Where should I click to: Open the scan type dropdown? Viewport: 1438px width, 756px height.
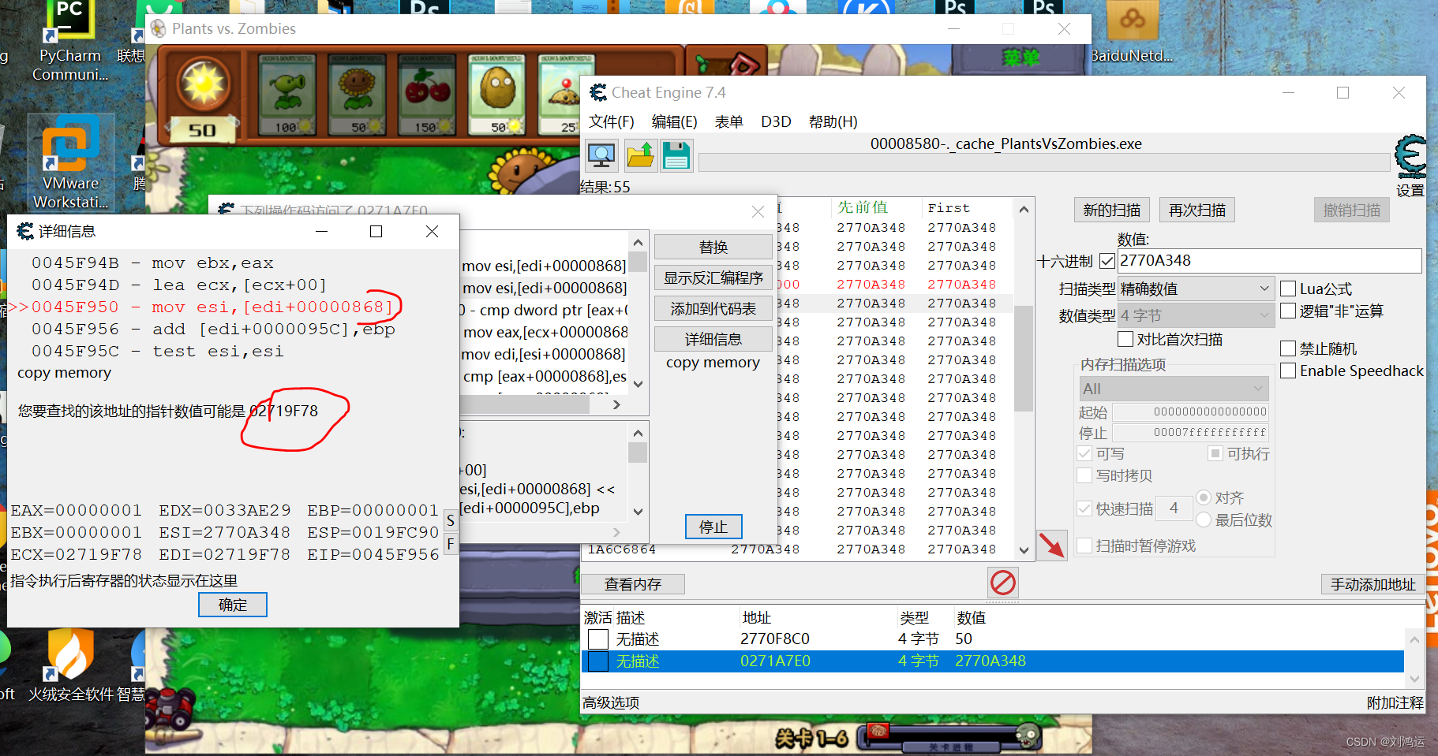tap(1195, 289)
